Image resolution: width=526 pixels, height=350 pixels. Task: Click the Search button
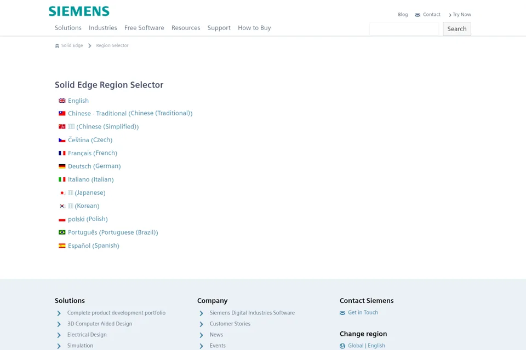coord(457,29)
